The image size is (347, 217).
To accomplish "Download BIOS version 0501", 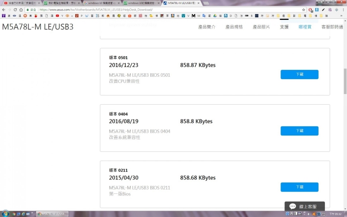I will 299,74.
